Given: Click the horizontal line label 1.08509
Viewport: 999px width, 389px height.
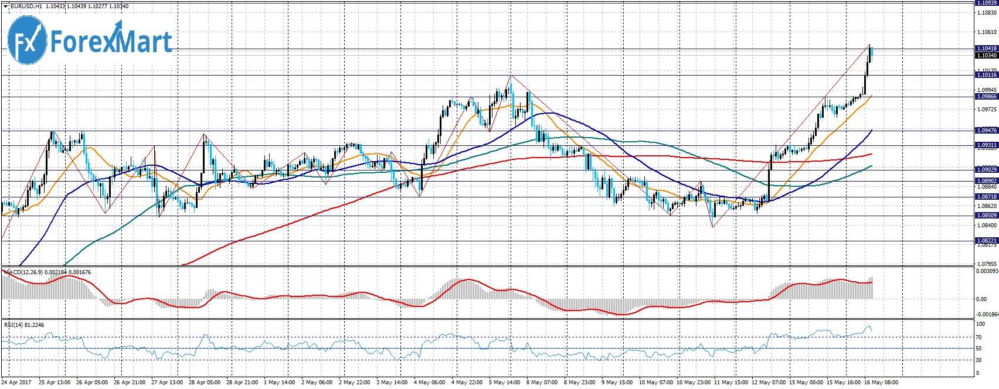Looking at the screenshot, I should click(986, 216).
